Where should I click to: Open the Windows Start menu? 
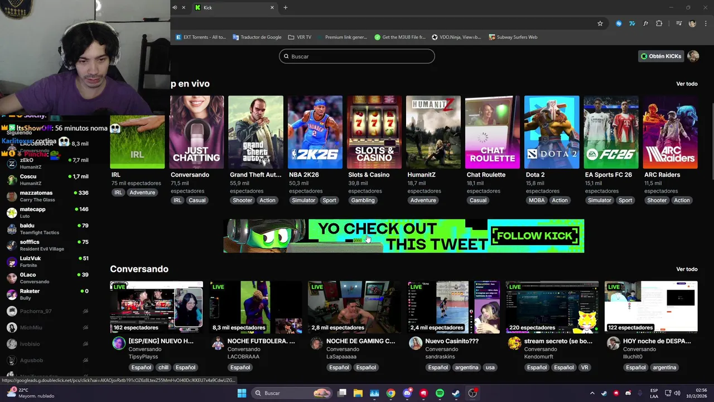point(242,393)
